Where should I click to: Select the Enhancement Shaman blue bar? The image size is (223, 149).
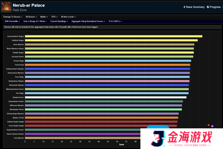click(x=107, y=69)
